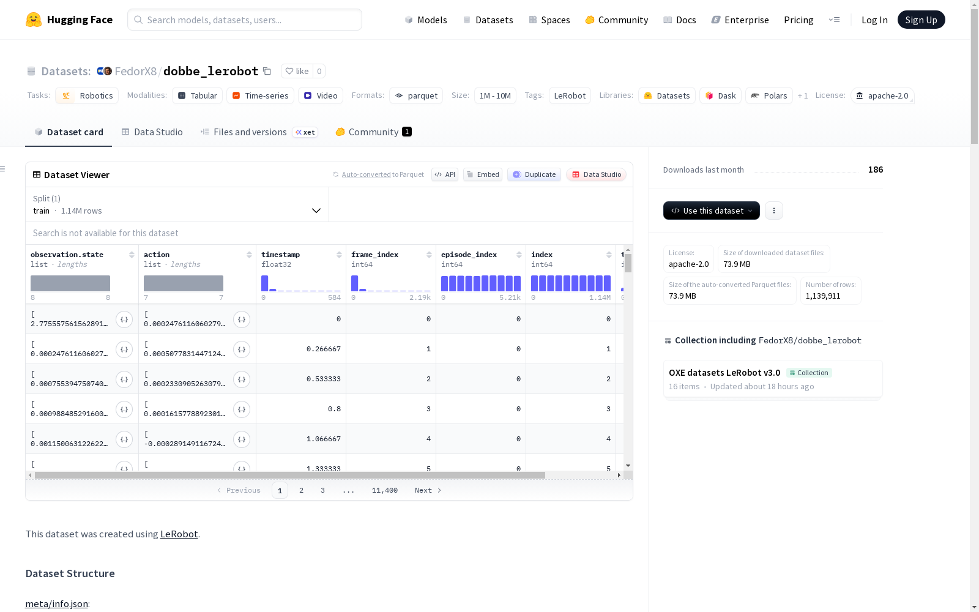Go to Models in the top navigation

(x=426, y=20)
